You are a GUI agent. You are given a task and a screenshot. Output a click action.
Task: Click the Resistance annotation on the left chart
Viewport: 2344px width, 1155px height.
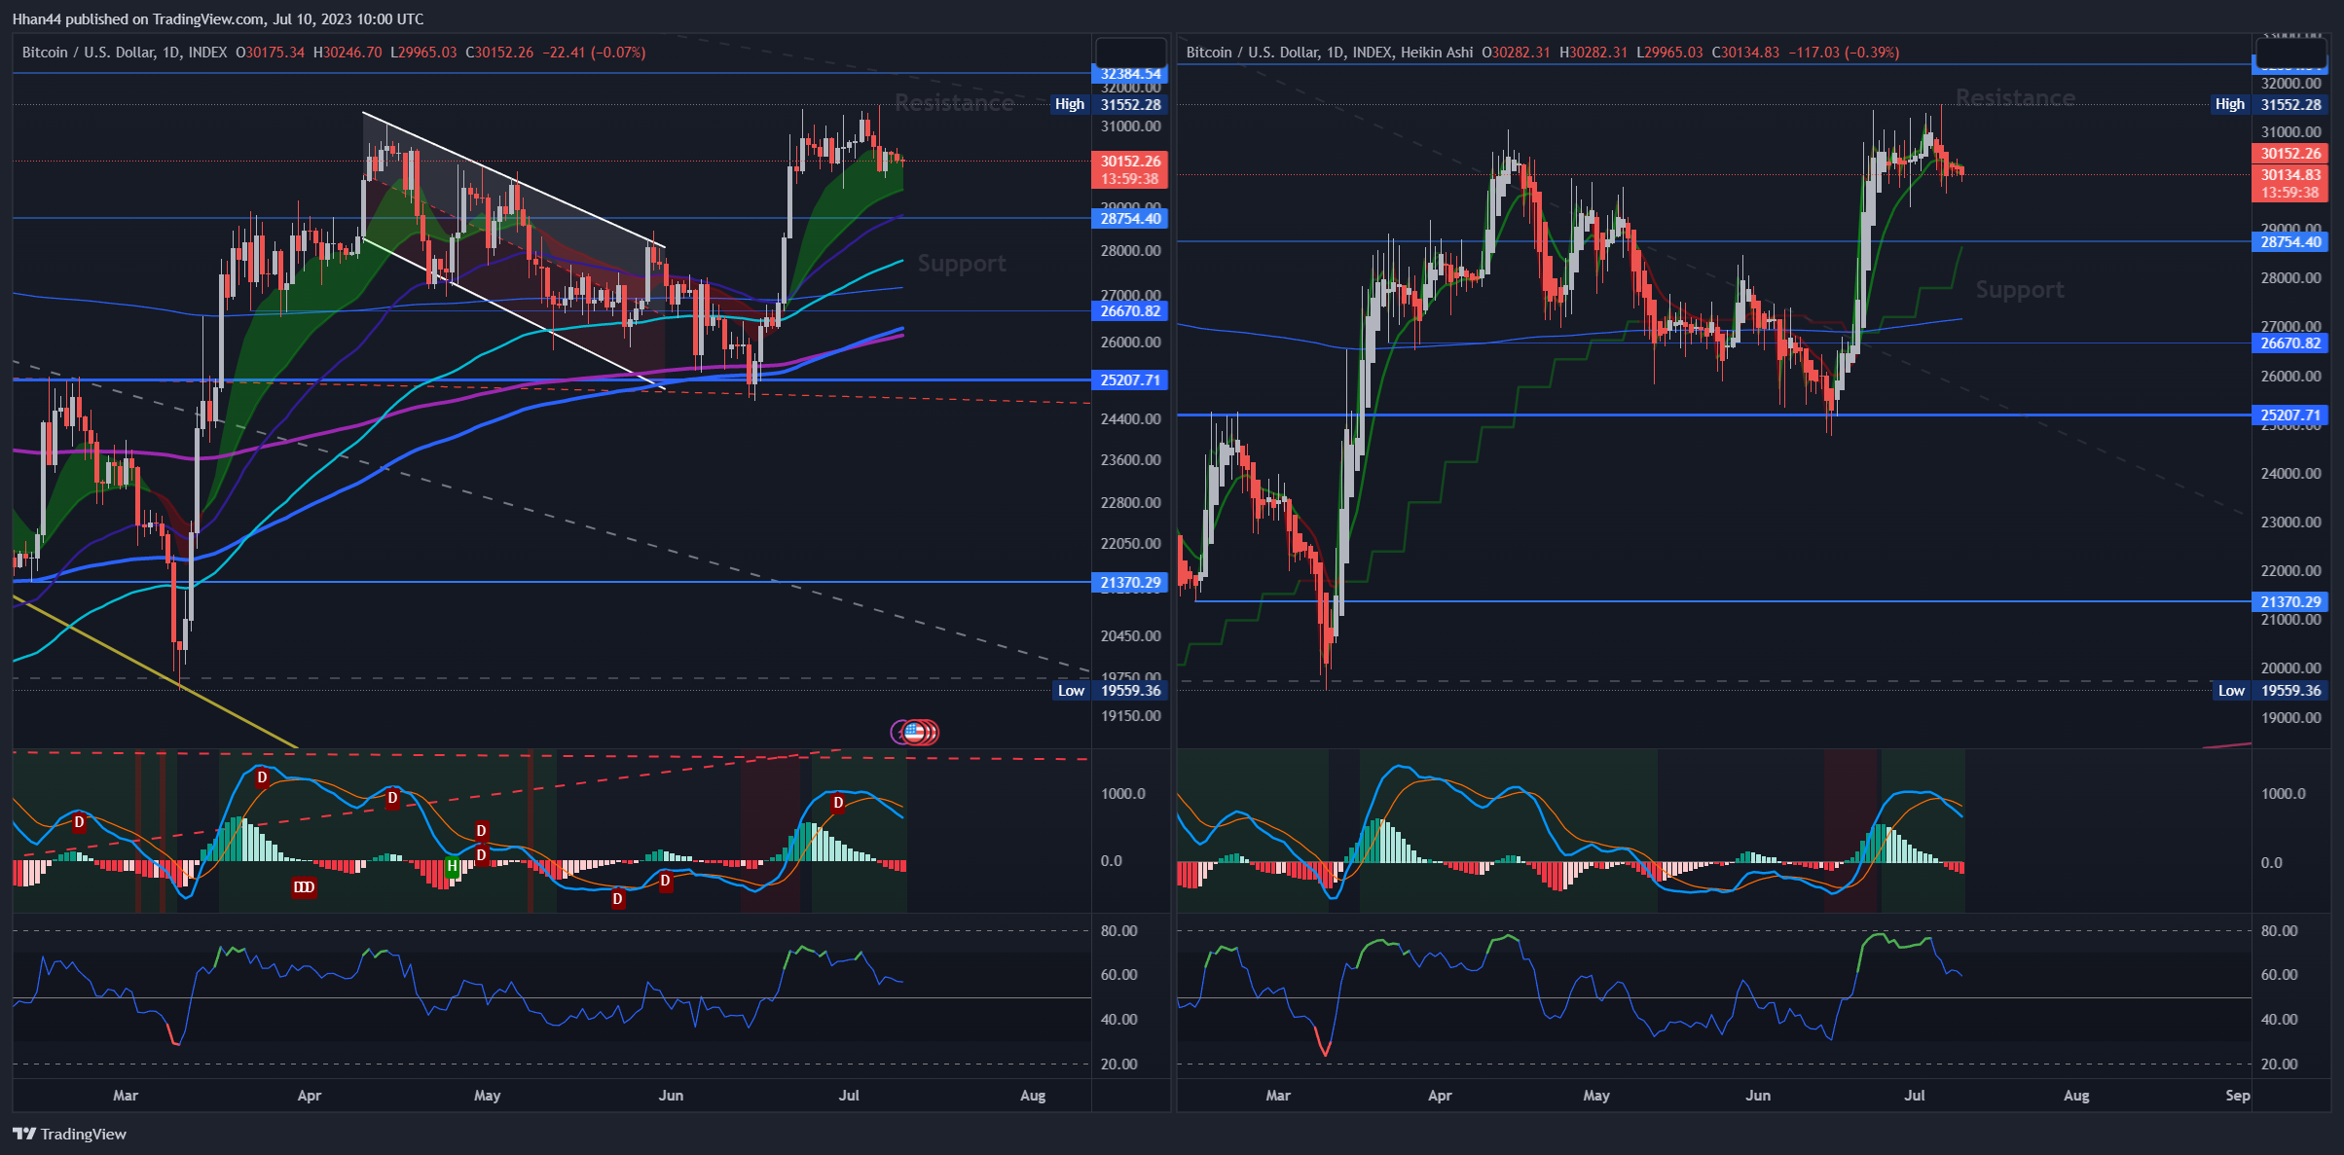pos(954,103)
